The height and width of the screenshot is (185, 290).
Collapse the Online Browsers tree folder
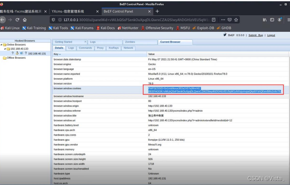[2, 45]
